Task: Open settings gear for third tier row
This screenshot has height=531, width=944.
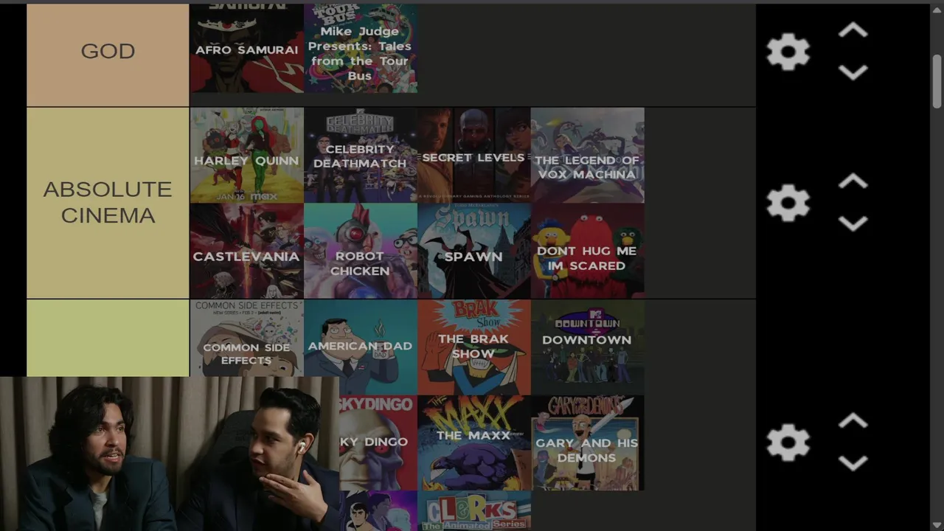Action: pyautogui.click(x=788, y=442)
